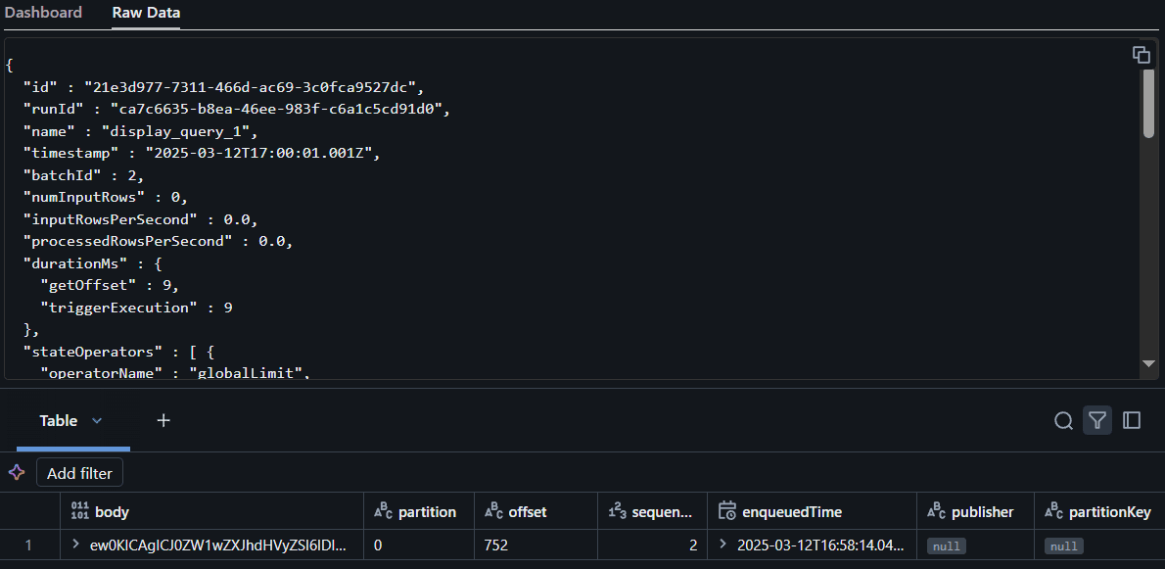Click the offset column string type icon
This screenshot has height=569, width=1165.
493,512
